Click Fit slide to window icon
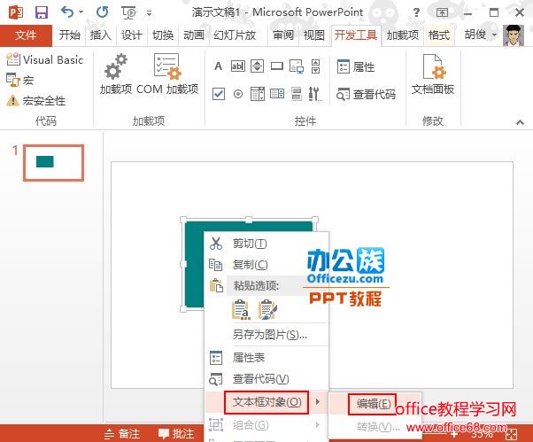533x442 pixels. coord(512,434)
